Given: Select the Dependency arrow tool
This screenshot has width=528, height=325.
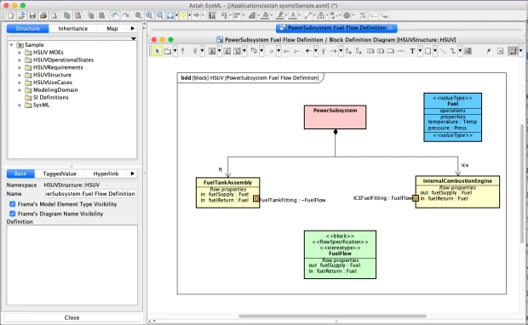Looking at the screenshot, I should click(333, 51).
